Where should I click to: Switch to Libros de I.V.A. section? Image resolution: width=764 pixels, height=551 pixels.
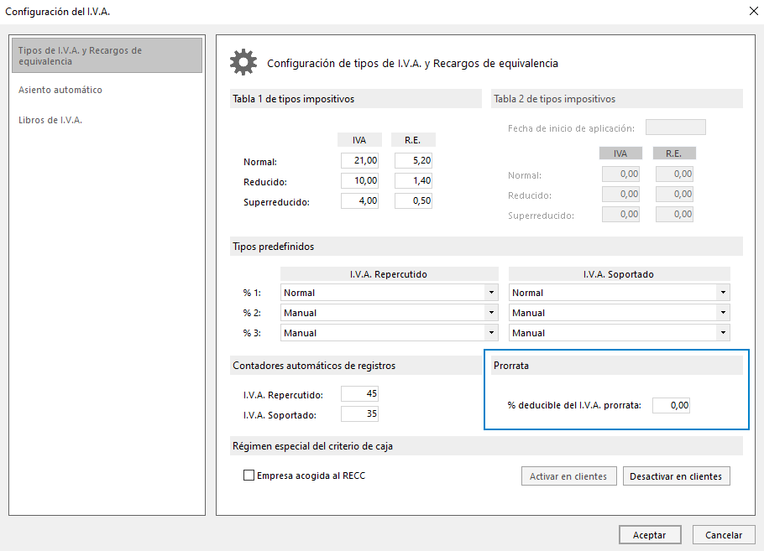[x=50, y=120]
